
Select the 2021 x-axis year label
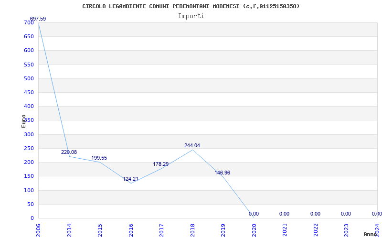pyautogui.click(x=285, y=230)
